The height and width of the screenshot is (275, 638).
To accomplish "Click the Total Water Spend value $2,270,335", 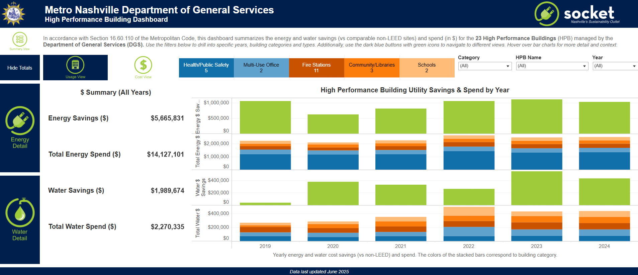I will [x=167, y=226].
